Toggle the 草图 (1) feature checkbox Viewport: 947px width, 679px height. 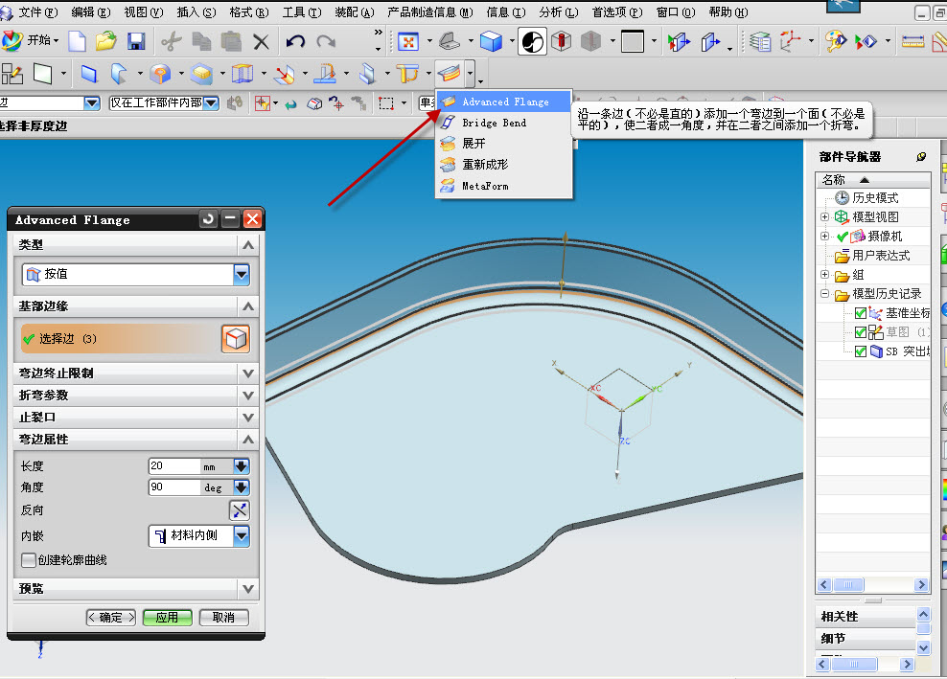point(861,332)
